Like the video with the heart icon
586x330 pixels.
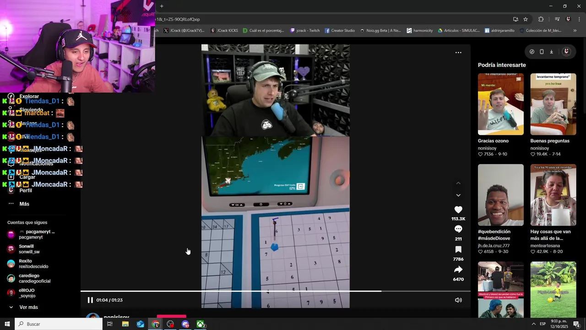click(458, 209)
